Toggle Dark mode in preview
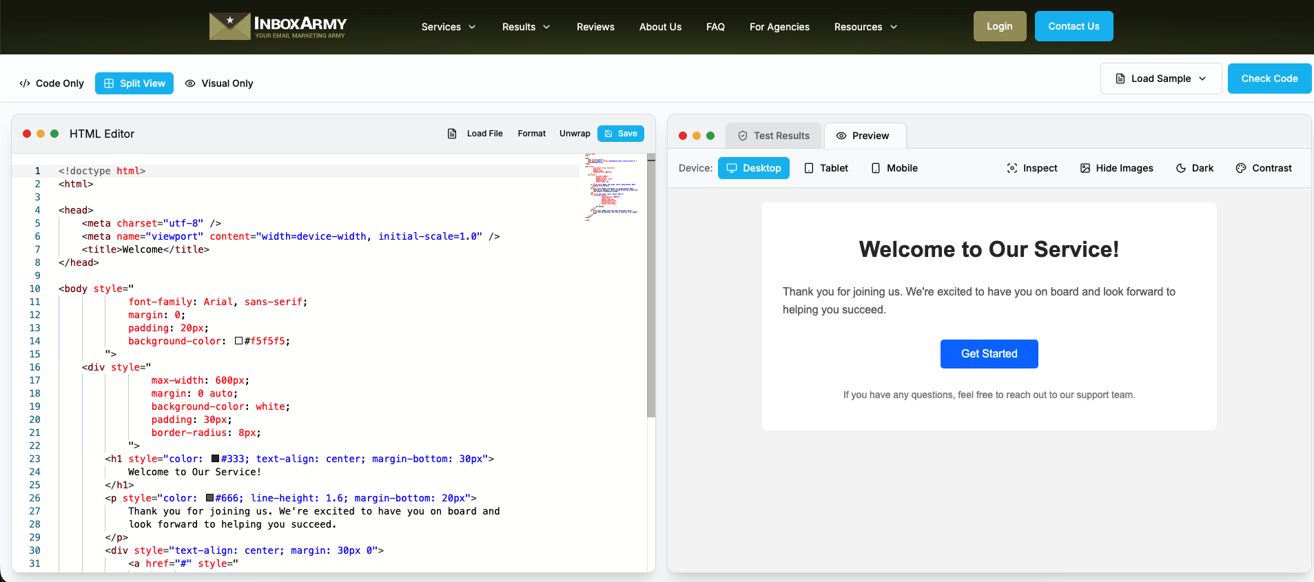The width and height of the screenshot is (1314, 582). pos(1194,168)
